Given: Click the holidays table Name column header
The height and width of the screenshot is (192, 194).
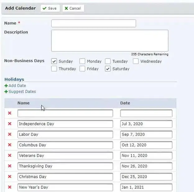Looking at the screenshot, I should pos(24,103).
